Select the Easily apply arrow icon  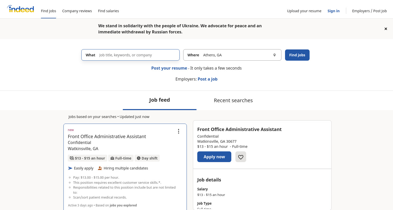(70, 168)
